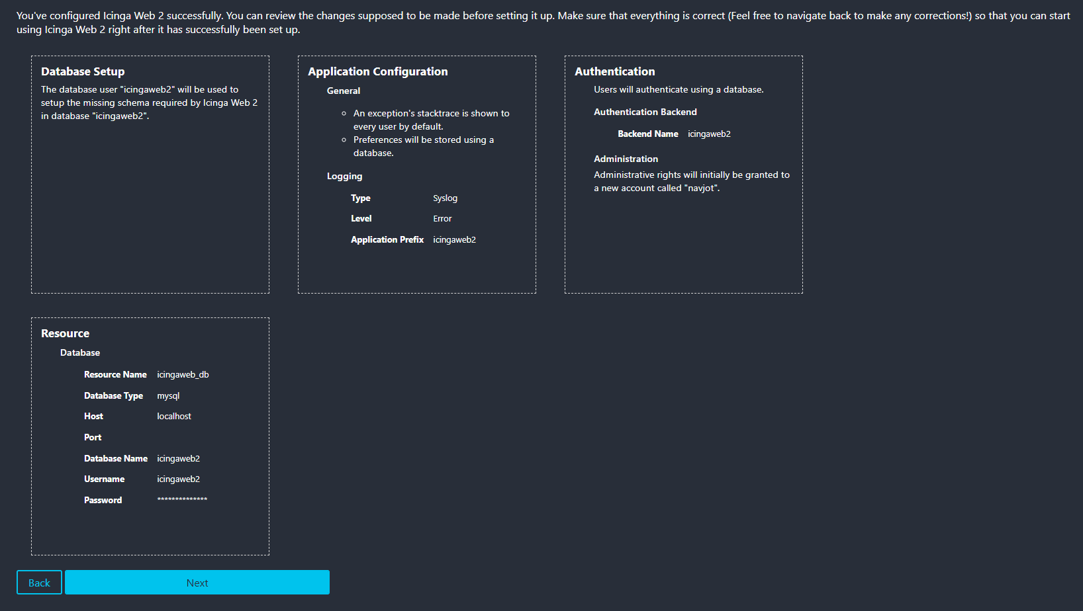This screenshot has height=611, width=1083.
Task: Click the Database Type label
Action: click(113, 395)
